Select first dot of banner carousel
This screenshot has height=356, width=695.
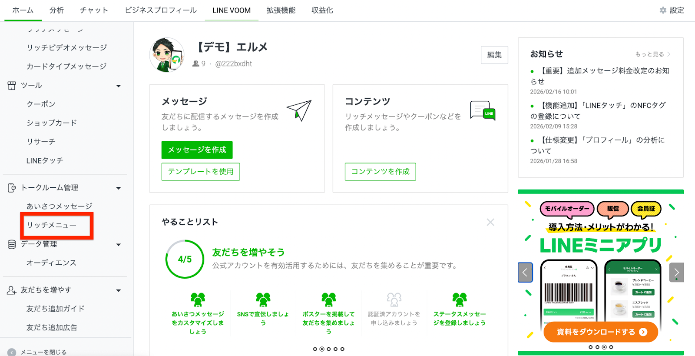click(x=590, y=347)
